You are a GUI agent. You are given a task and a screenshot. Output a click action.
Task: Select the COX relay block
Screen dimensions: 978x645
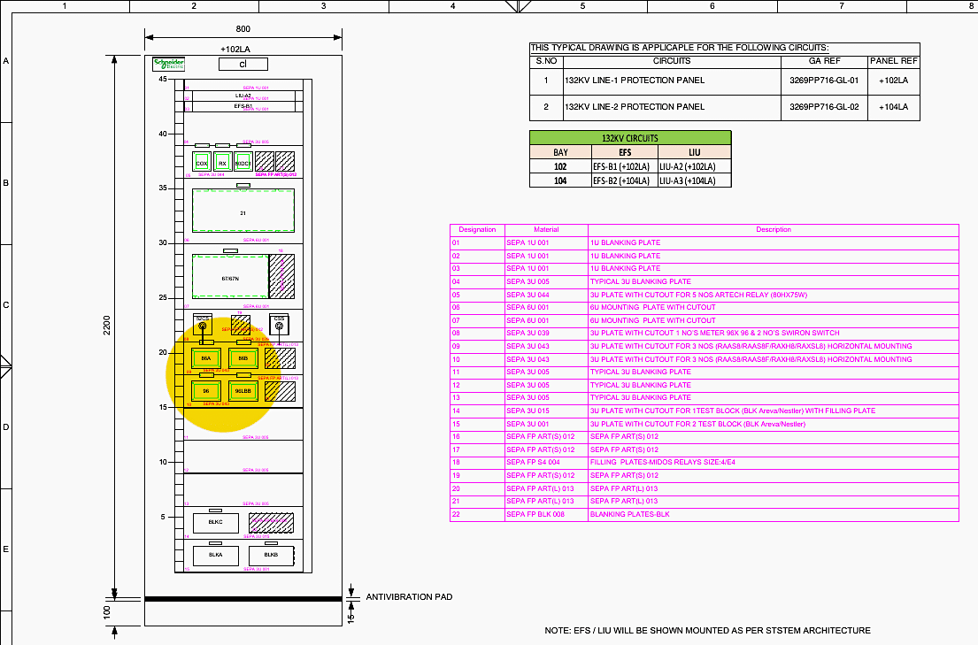click(202, 162)
